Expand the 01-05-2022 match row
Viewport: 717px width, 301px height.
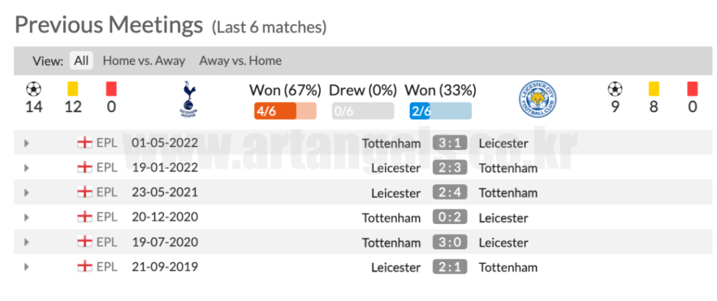[27, 143]
